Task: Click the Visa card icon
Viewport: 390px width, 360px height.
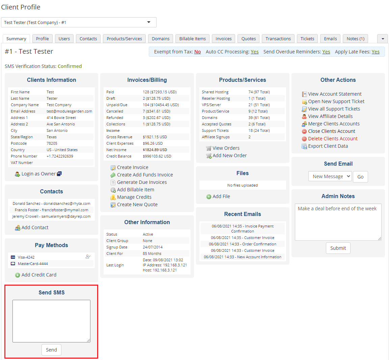Action: (x=13, y=257)
